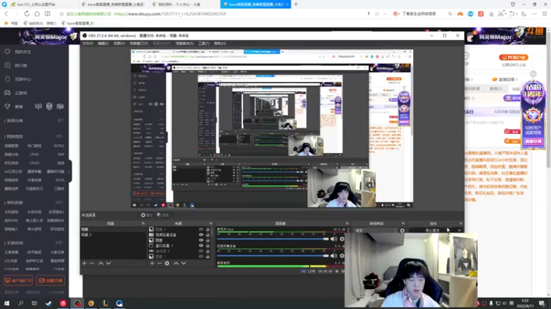Open OBS Studio icon on the Windows taskbar
551x309 pixels.
coord(77,304)
